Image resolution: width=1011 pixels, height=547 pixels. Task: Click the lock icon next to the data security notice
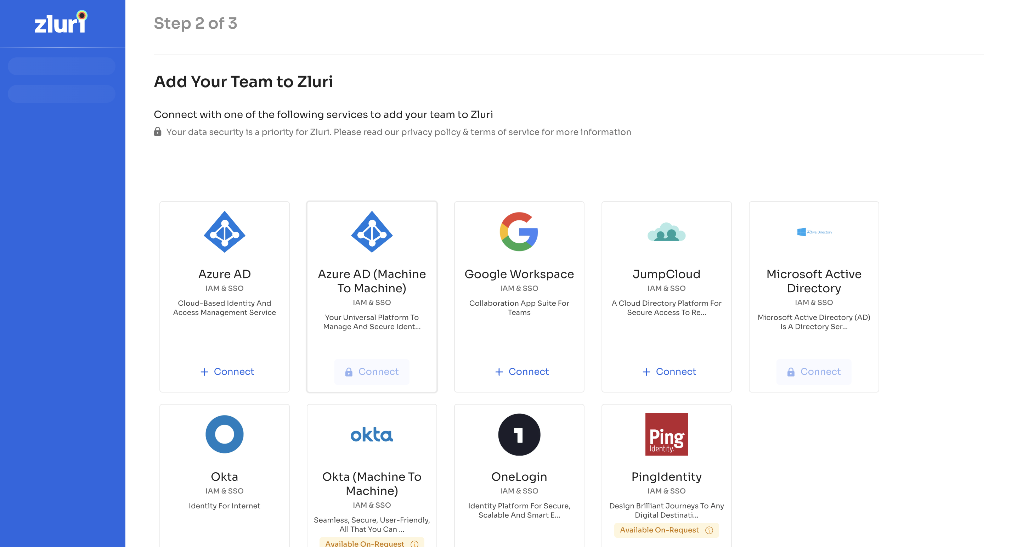click(157, 131)
